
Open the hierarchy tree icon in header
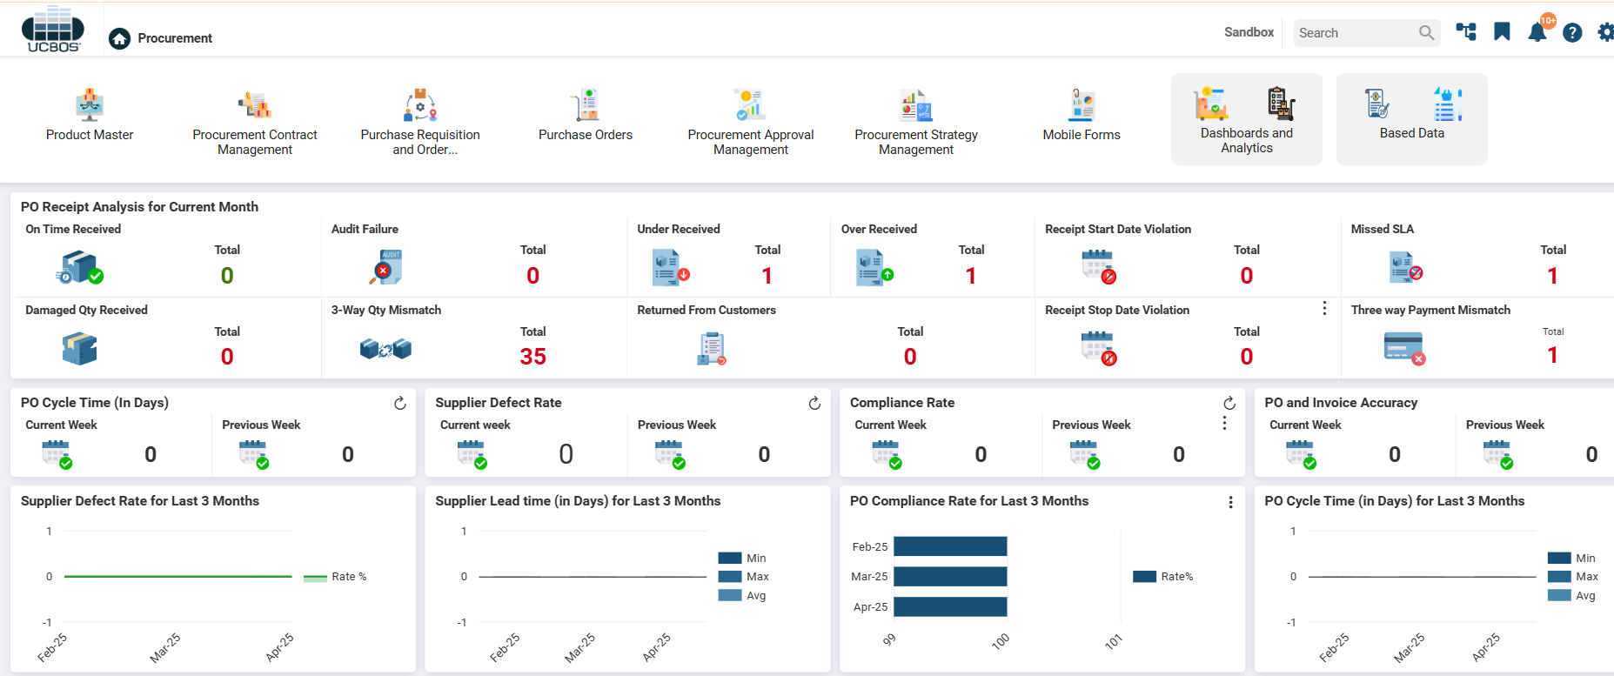pyautogui.click(x=1466, y=32)
